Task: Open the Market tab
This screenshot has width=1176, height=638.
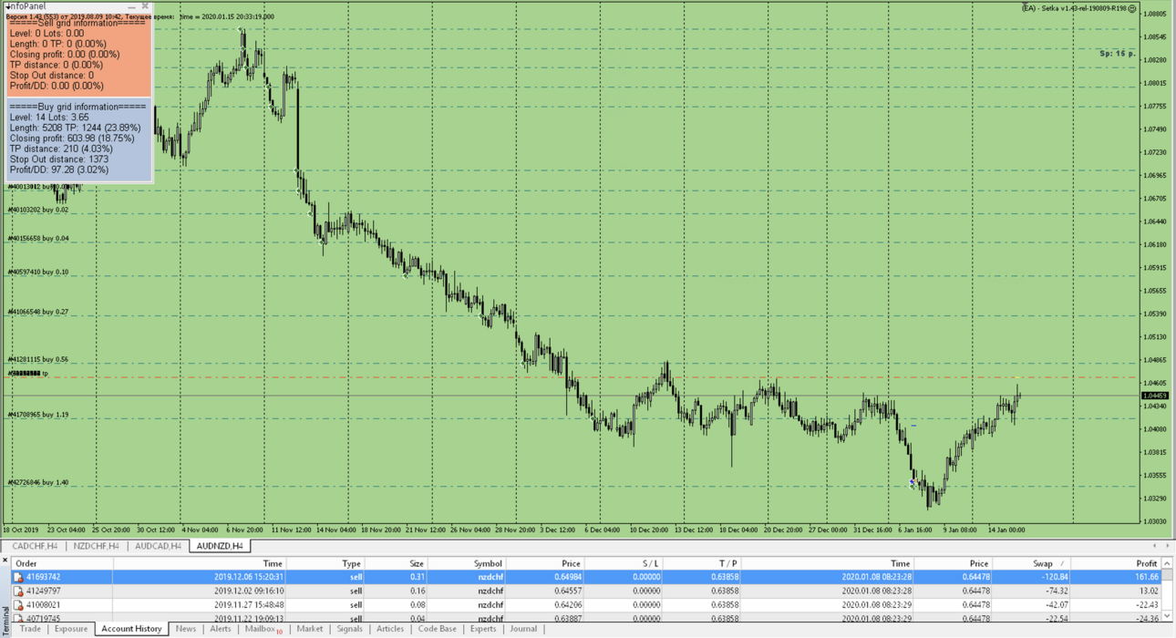Action: (310, 629)
